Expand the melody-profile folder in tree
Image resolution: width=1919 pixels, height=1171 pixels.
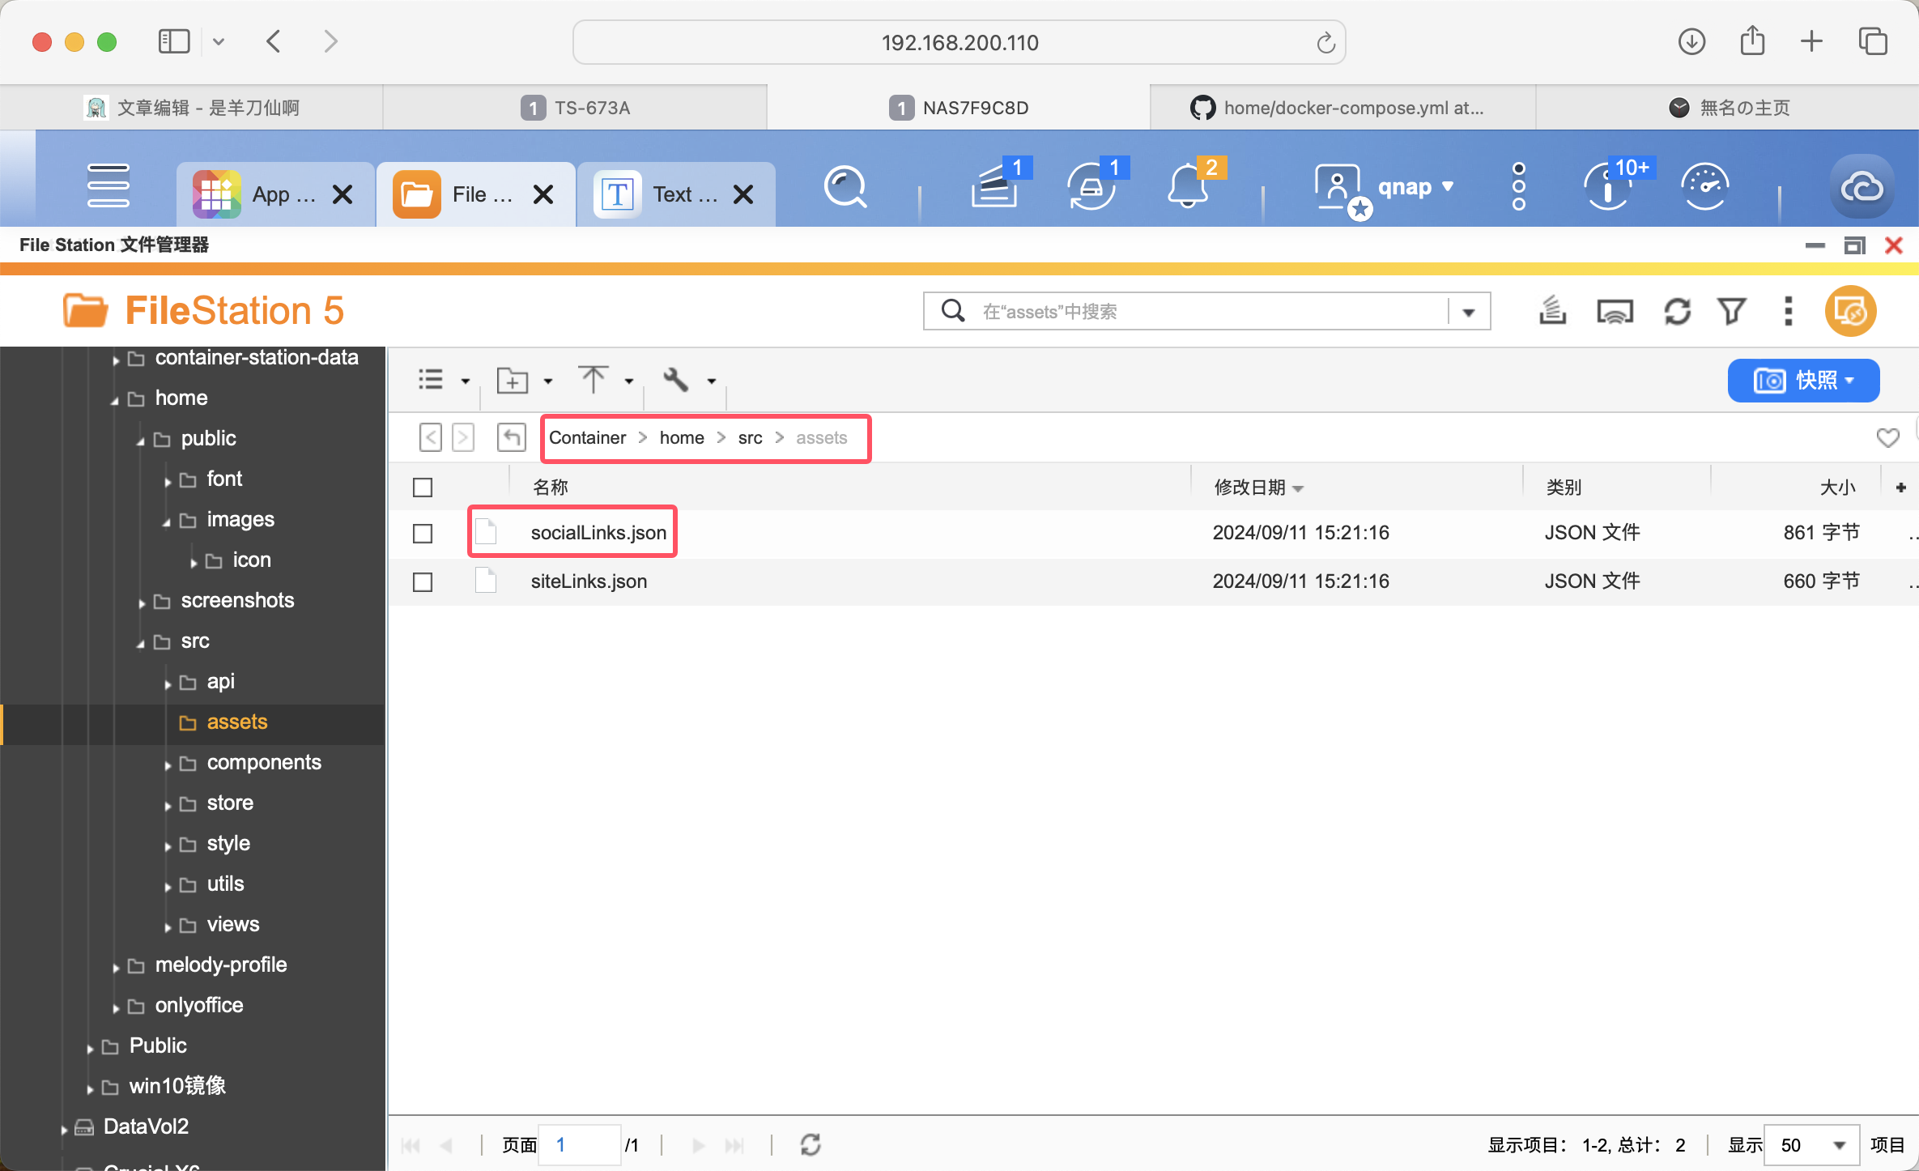[116, 967]
